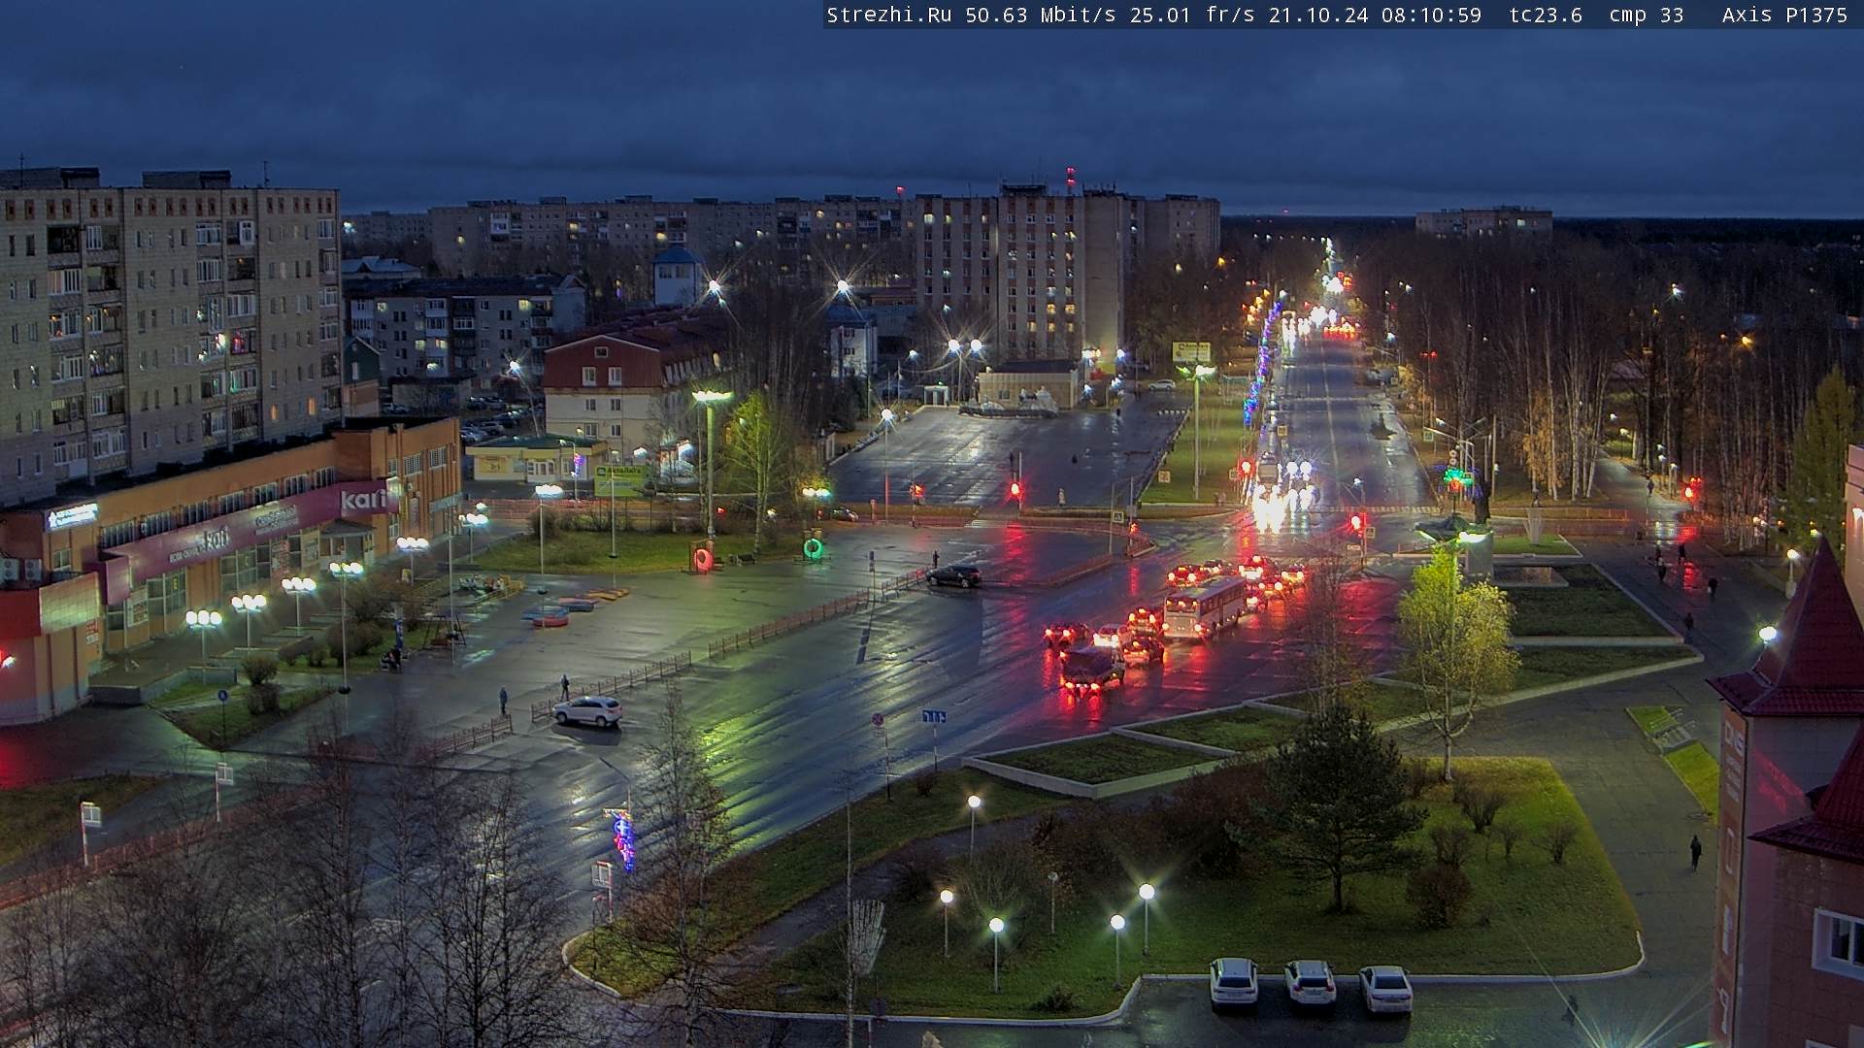Click the 25.01 fr/s frame rate value
The image size is (1864, 1048).
pyautogui.click(x=1192, y=15)
